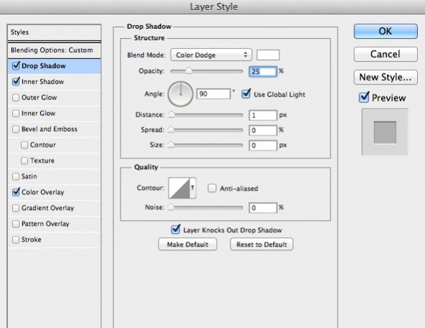Enable the Stroke checkbox

point(16,240)
